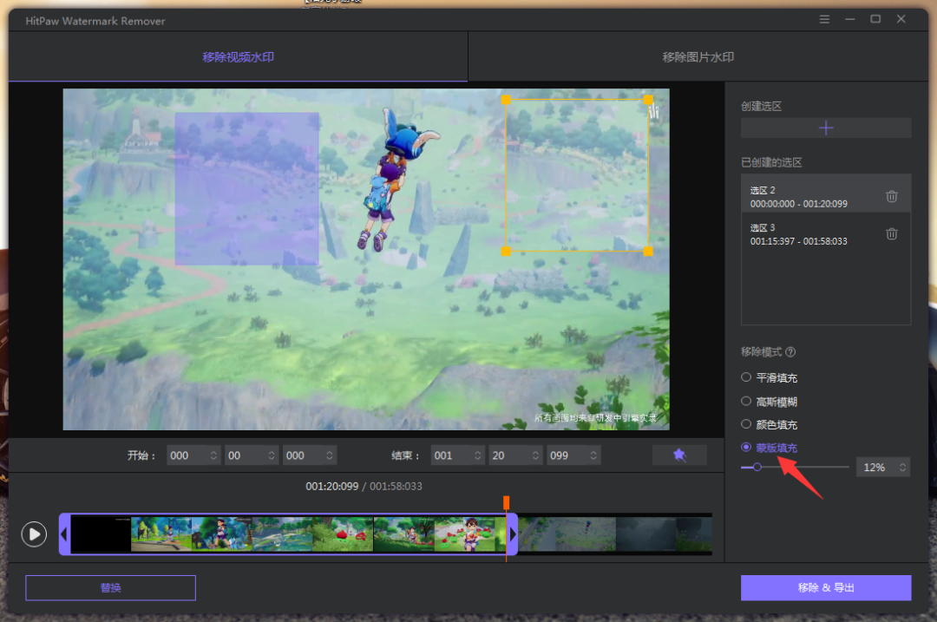Click stepper arrows on end 099 field
This screenshot has width=937, height=622.
[x=593, y=455]
